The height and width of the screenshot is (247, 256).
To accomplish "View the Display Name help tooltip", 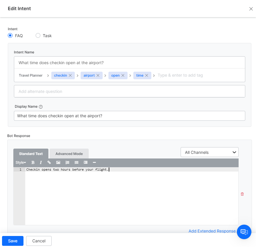I will click(40, 106).
